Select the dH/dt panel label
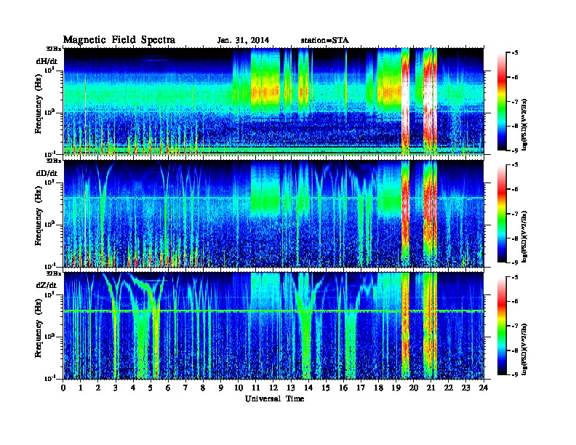Image resolution: width=576 pixels, height=445 pixels. 47,61
